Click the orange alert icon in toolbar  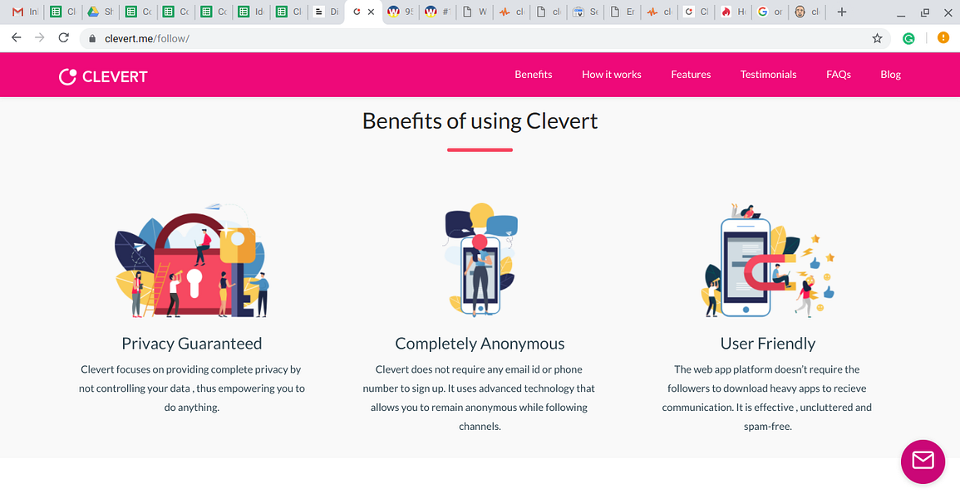[943, 38]
